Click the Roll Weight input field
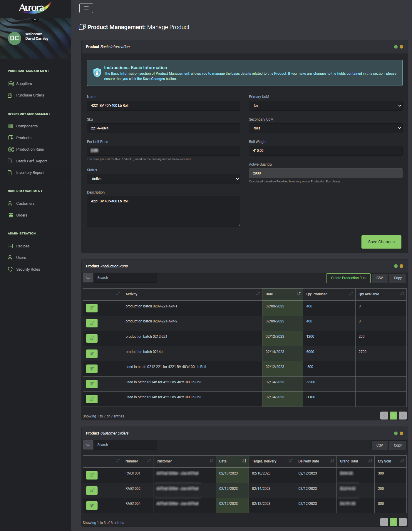The width and height of the screenshot is (412, 531). (x=325, y=151)
